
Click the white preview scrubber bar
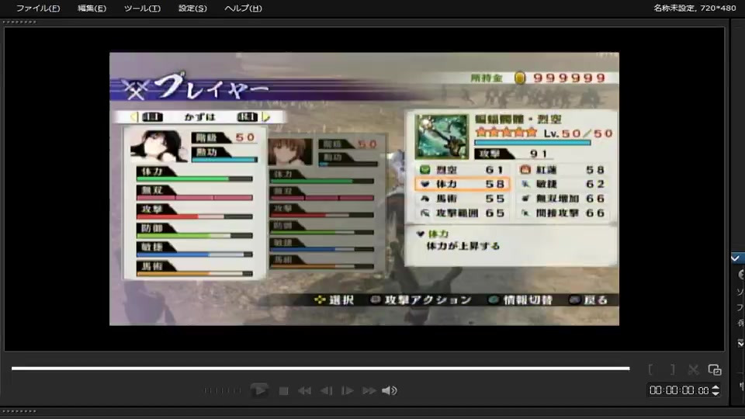click(321, 368)
